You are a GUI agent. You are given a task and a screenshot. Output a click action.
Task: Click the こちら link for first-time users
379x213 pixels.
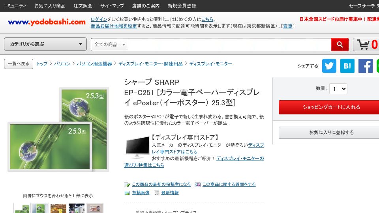tap(207, 19)
